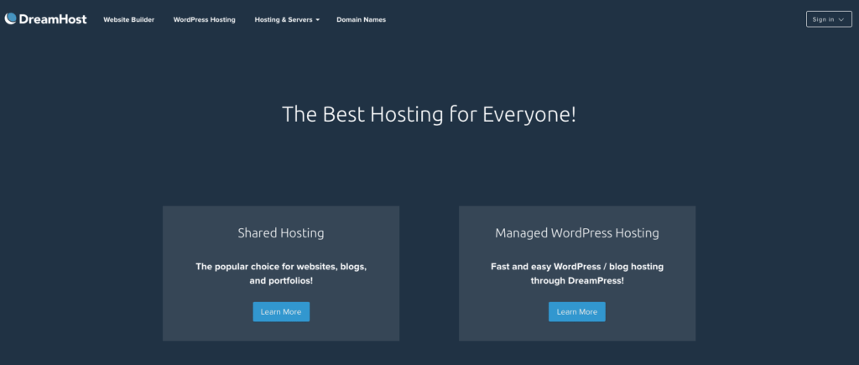Click the DreamHost moon logo icon
The width and height of the screenshot is (859, 365).
(10, 18)
